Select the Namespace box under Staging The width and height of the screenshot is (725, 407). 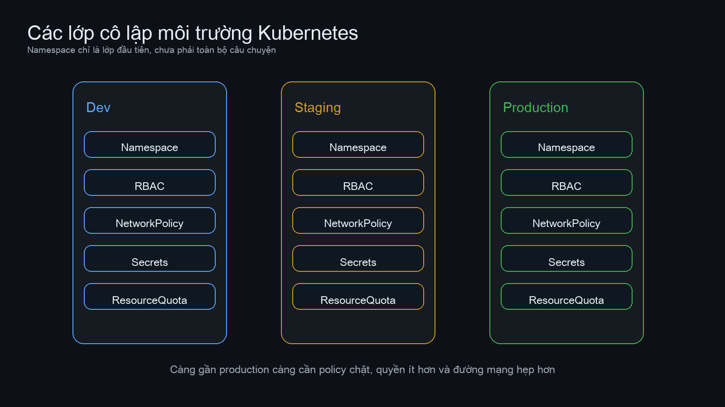(358, 145)
